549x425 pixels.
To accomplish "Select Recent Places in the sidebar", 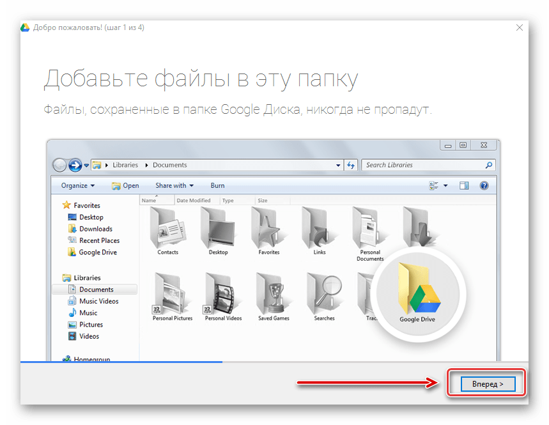I will [94, 240].
